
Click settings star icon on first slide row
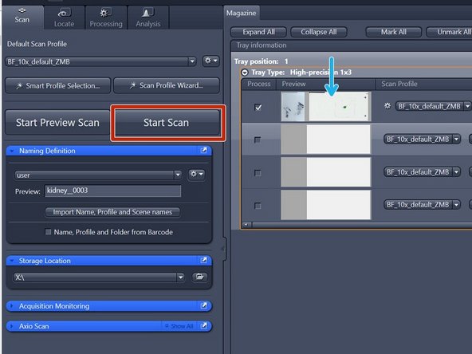(387, 106)
